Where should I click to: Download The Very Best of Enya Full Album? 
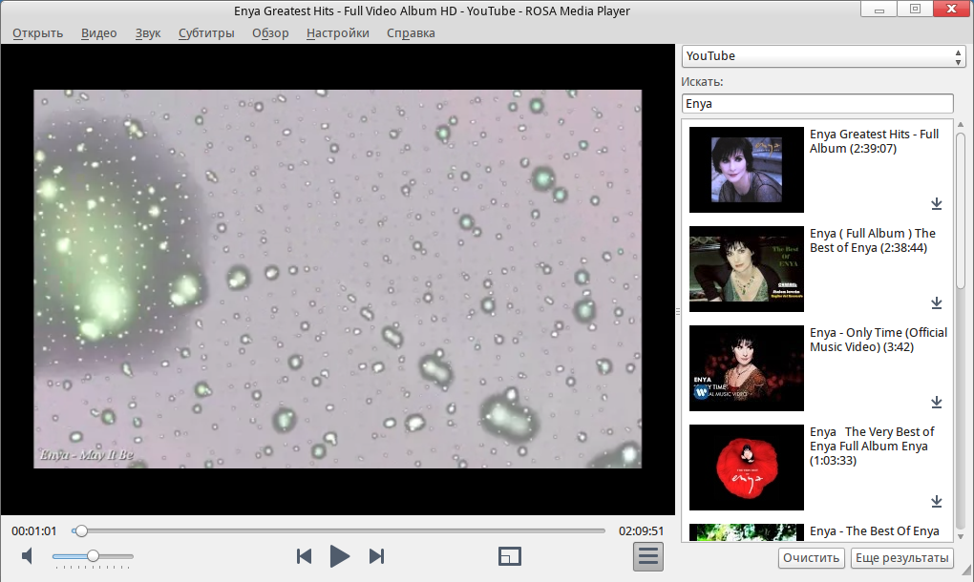click(937, 501)
